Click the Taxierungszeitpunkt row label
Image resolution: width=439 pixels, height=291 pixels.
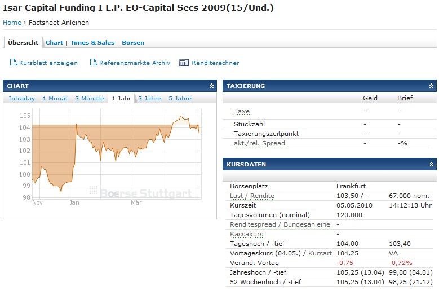point(266,134)
